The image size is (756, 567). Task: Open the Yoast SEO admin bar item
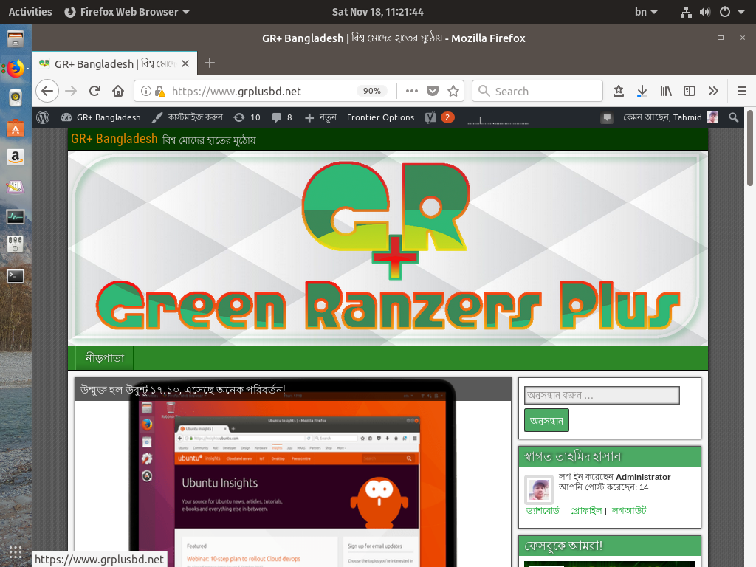439,117
